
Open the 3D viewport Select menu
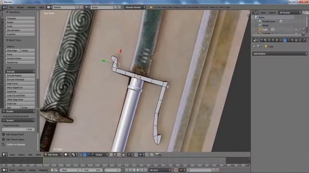21,155
